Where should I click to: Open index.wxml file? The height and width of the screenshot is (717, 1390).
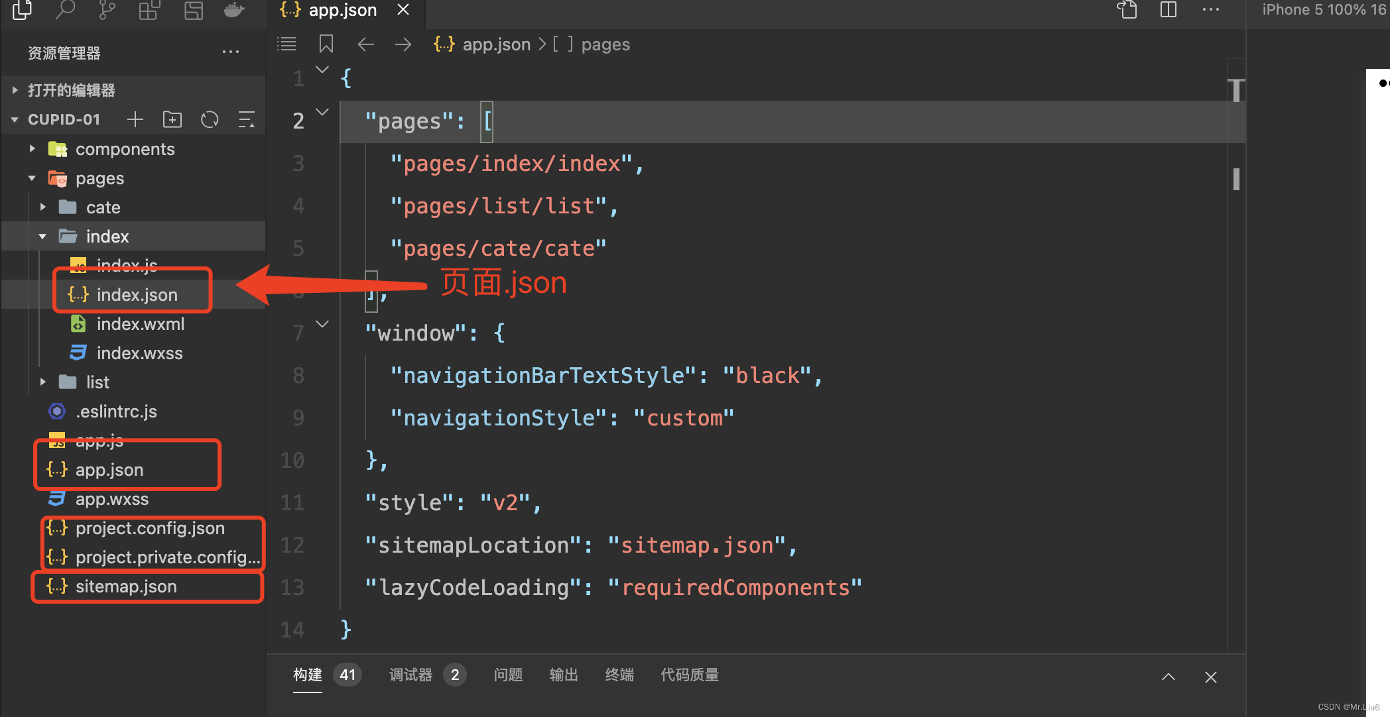click(140, 324)
